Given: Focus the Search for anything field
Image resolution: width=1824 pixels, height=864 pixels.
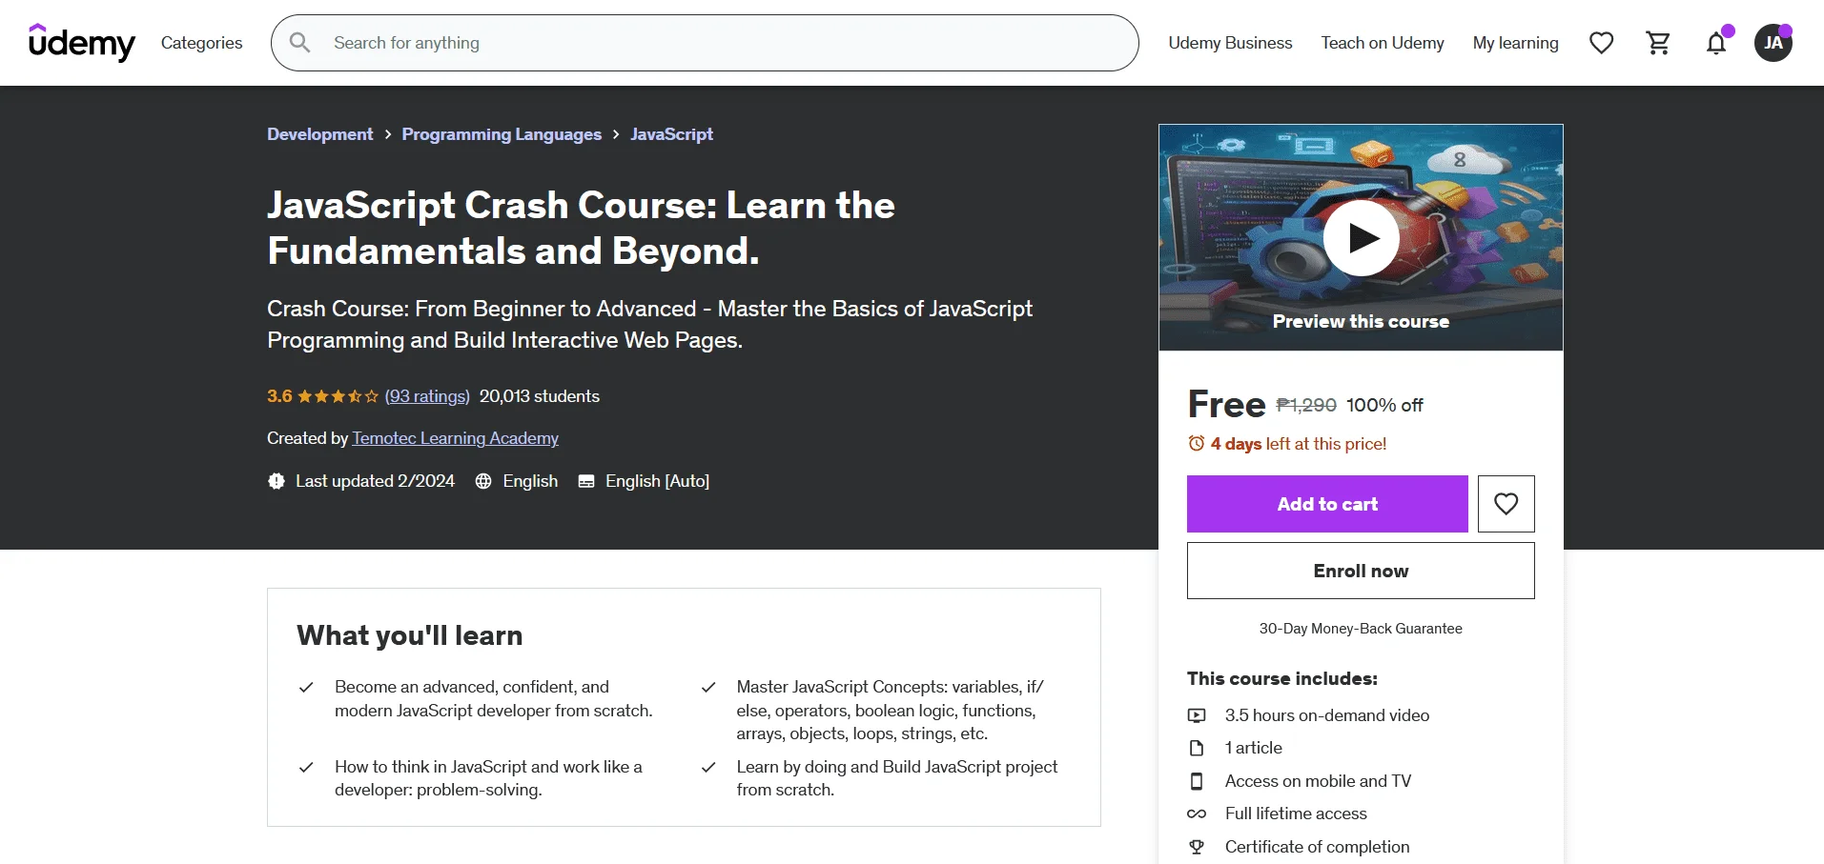Looking at the screenshot, I should [705, 43].
